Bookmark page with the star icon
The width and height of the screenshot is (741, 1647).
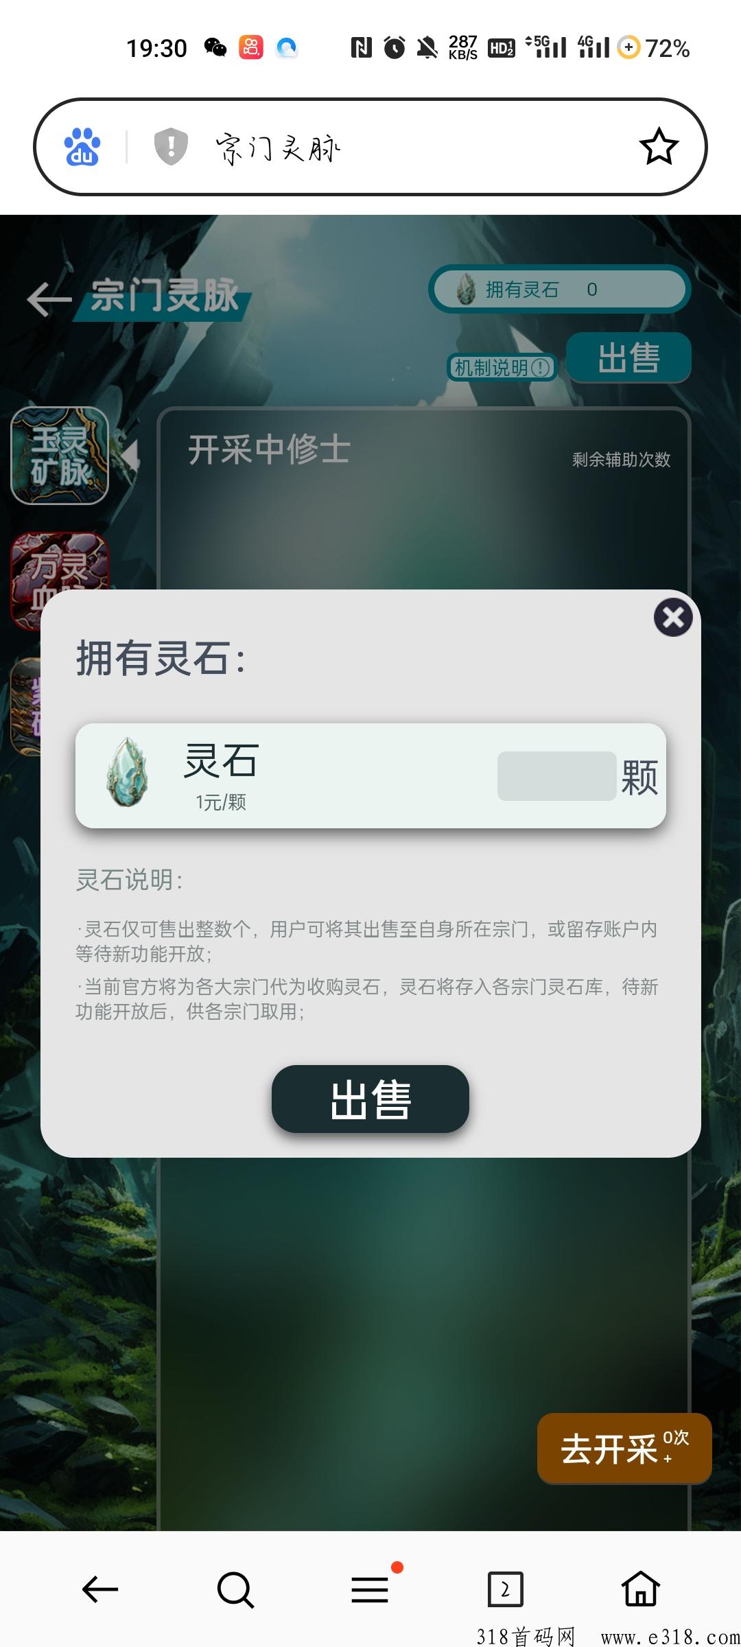659,146
